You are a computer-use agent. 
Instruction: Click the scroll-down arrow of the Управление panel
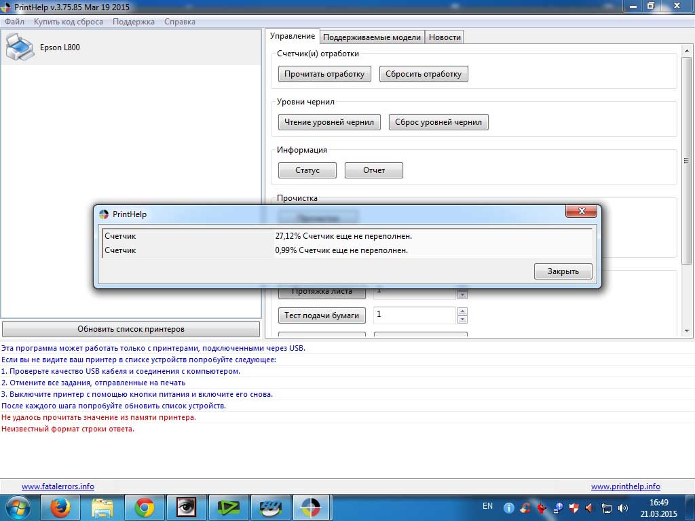tap(687, 330)
